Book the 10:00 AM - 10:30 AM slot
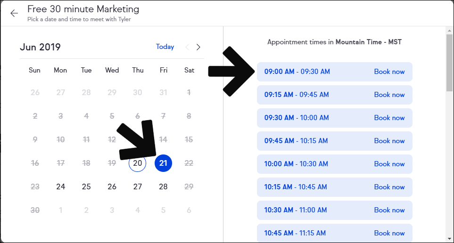The width and height of the screenshot is (454, 243). point(334,164)
